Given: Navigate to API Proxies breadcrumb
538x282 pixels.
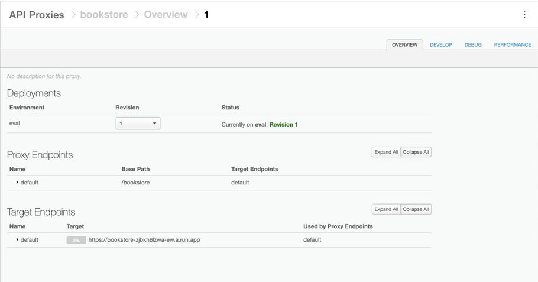Looking at the screenshot, I should coord(37,15).
